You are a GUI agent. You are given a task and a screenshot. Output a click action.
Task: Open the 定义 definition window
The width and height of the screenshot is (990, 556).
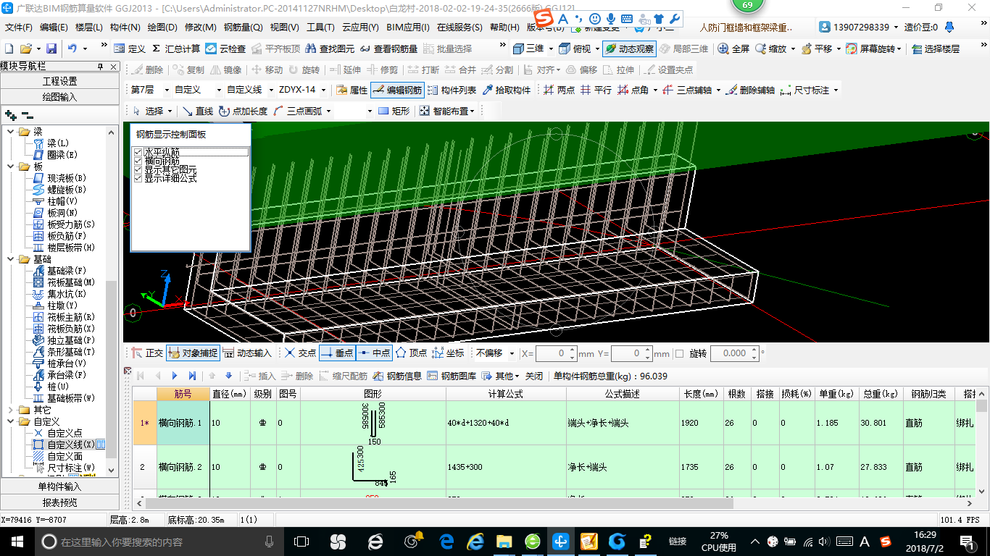pos(129,49)
